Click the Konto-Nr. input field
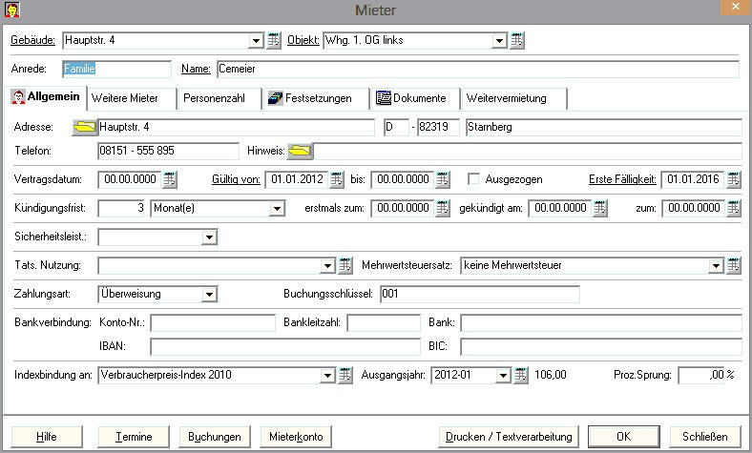Viewport: 752px width, 453px height. pyautogui.click(x=213, y=322)
